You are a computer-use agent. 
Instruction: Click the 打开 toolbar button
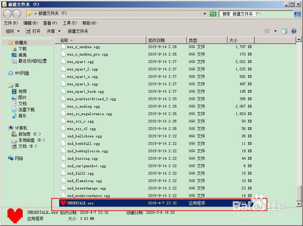33,31
